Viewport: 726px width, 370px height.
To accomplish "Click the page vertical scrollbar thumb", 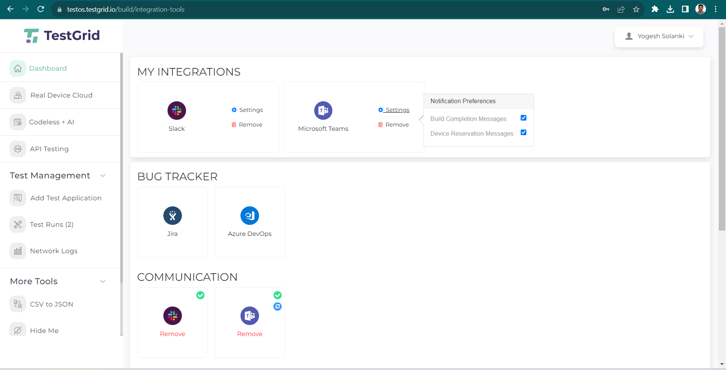I will (x=722, y=128).
